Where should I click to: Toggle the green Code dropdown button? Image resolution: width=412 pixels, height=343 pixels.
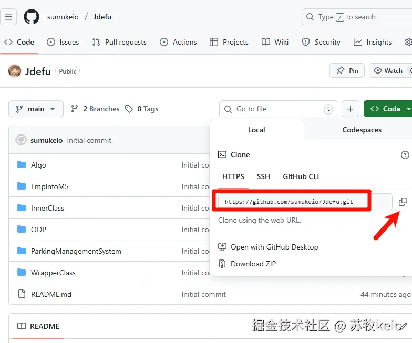pyautogui.click(x=388, y=109)
